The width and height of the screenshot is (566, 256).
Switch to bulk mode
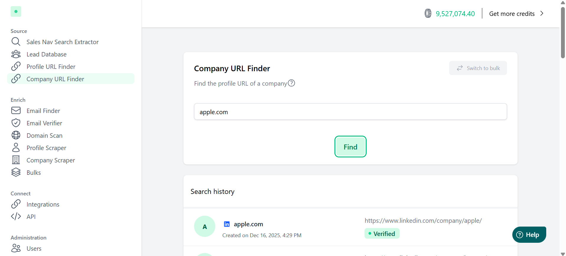(x=478, y=68)
